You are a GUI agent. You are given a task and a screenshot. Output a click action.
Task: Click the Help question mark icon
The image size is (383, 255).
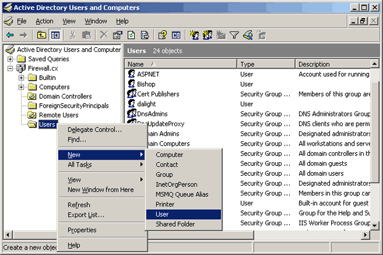click(162, 35)
